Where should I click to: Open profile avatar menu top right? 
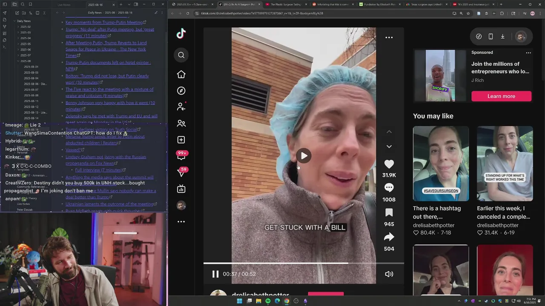tap(521, 37)
